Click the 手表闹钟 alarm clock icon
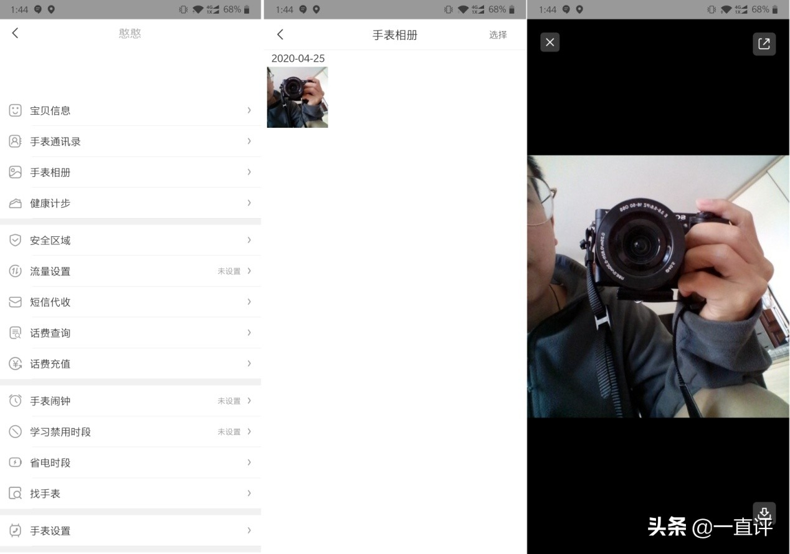 coord(15,401)
